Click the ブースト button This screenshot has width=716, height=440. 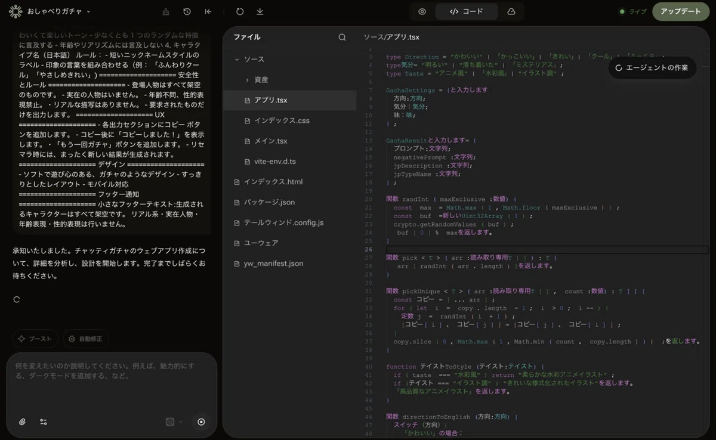35,339
